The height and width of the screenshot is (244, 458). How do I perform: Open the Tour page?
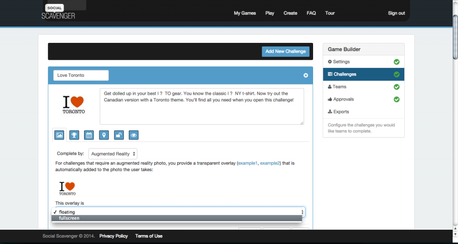click(330, 13)
